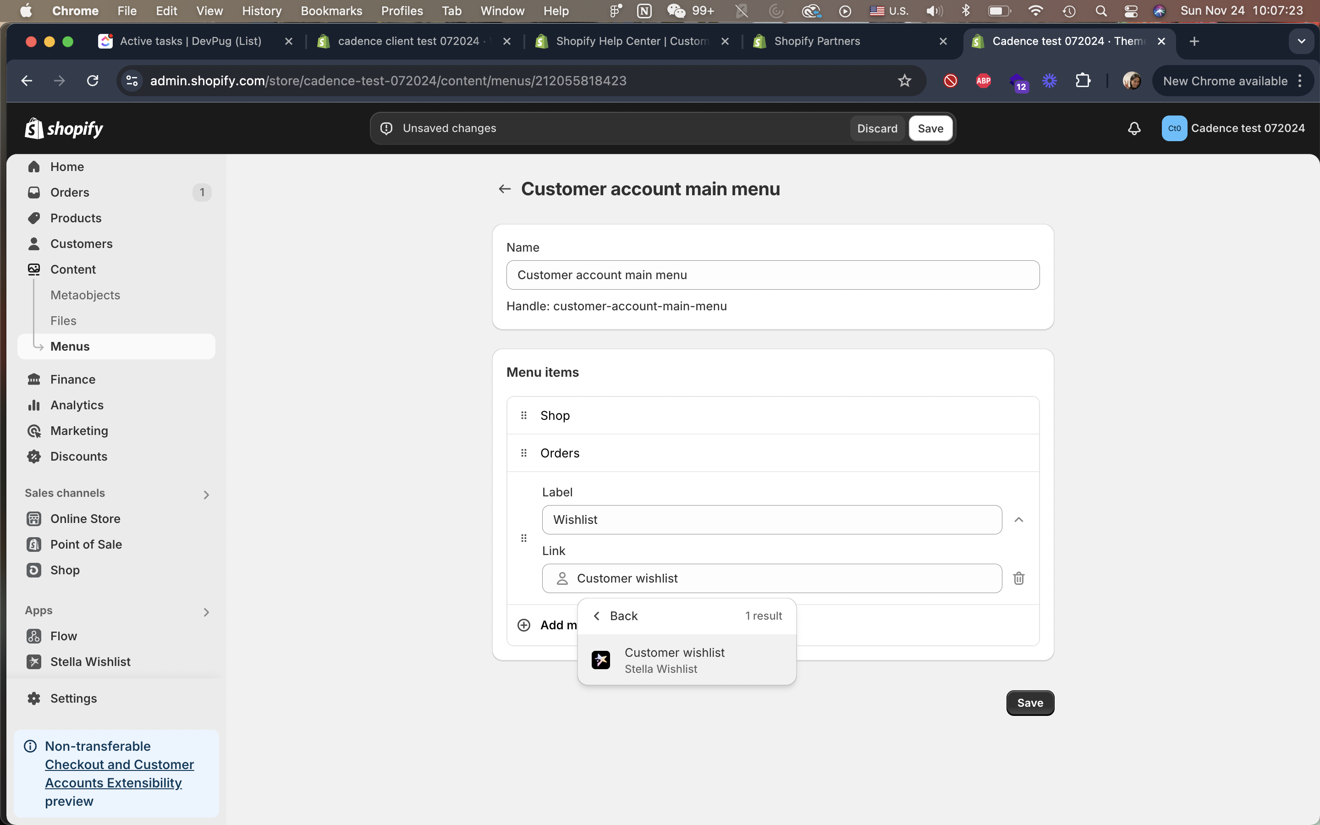Expand the Sales channels section
Image resolution: width=1320 pixels, height=825 pixels.
[x=206, y=495]
